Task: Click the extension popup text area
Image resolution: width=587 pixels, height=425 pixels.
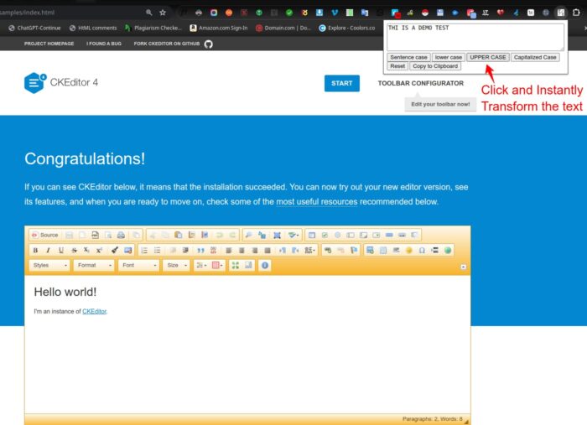Action: pyautogui.click(x=475, y=37)
